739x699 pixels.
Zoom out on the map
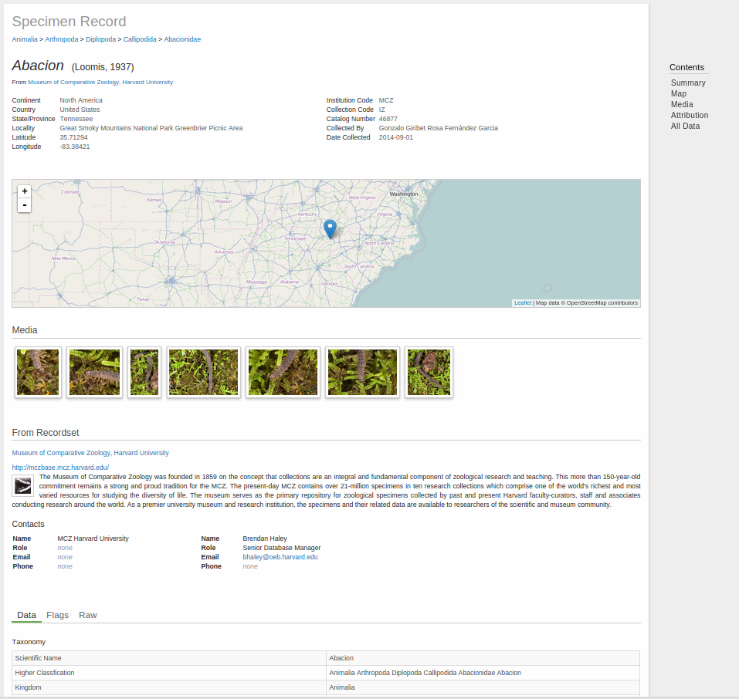tap(25, 205)
